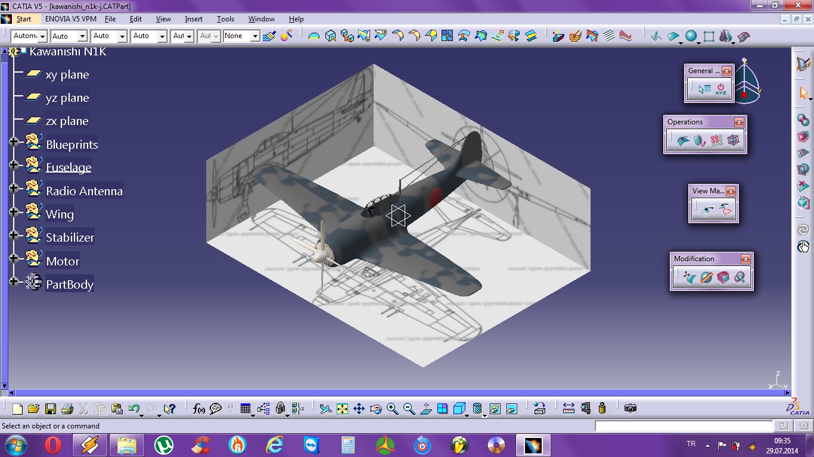Click the red-dot array icon in Operations

[716, 141]
